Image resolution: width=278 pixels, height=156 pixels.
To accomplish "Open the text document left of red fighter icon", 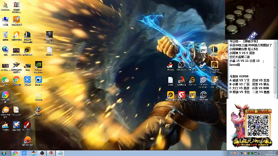I will [170, 81].
